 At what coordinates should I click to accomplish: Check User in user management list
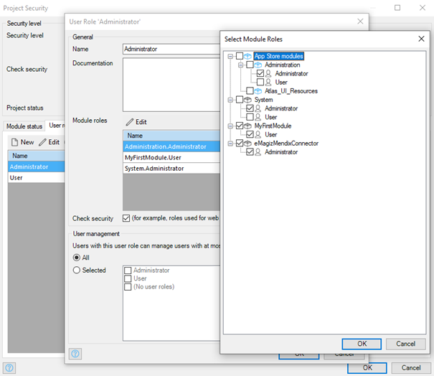point(128,278)
